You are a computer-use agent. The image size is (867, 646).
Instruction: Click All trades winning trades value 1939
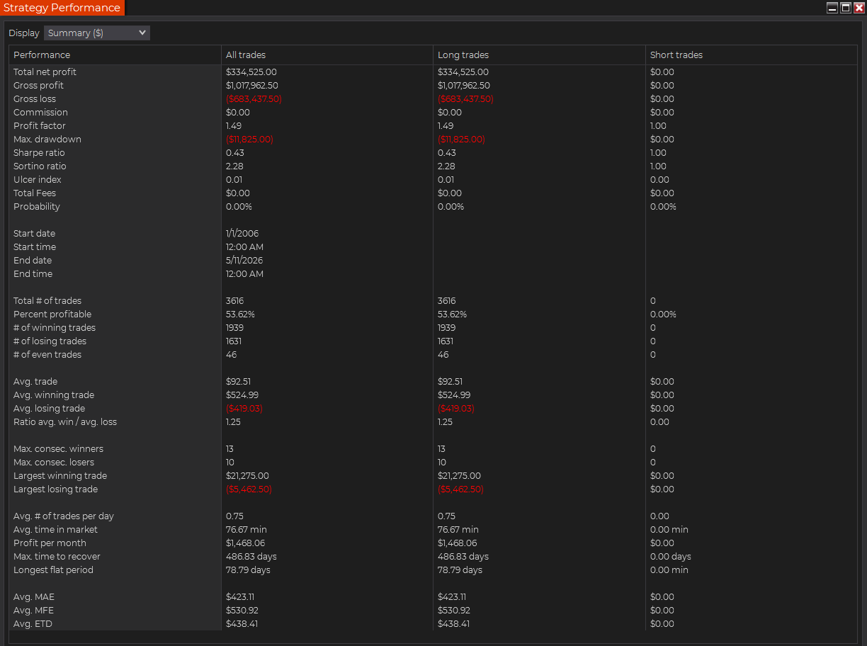click(x=235, y=328)
